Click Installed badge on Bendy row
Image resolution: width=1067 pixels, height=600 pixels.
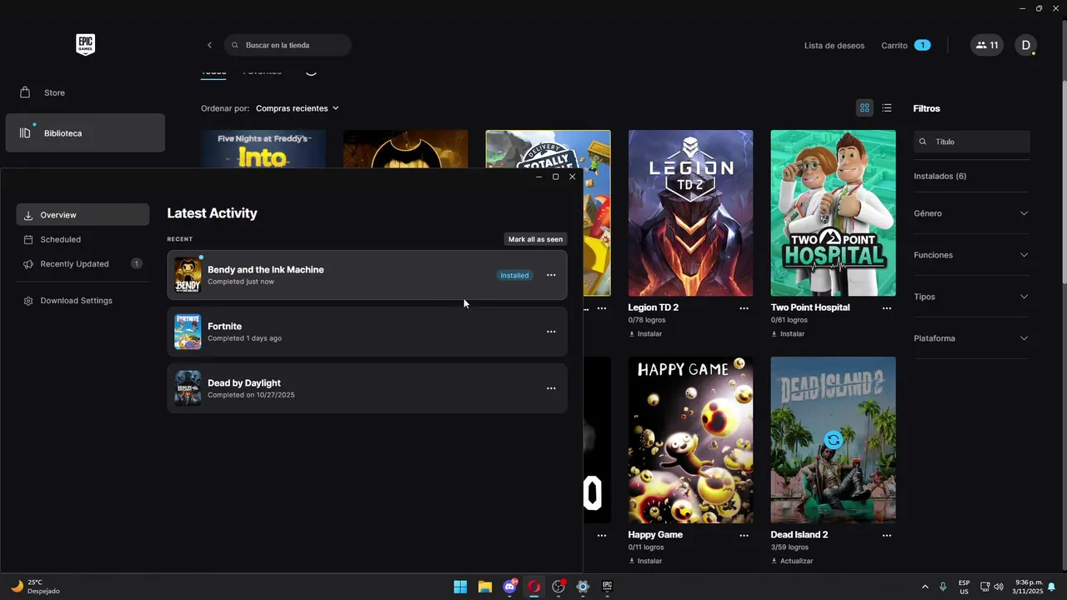click(x=514, y=275)
